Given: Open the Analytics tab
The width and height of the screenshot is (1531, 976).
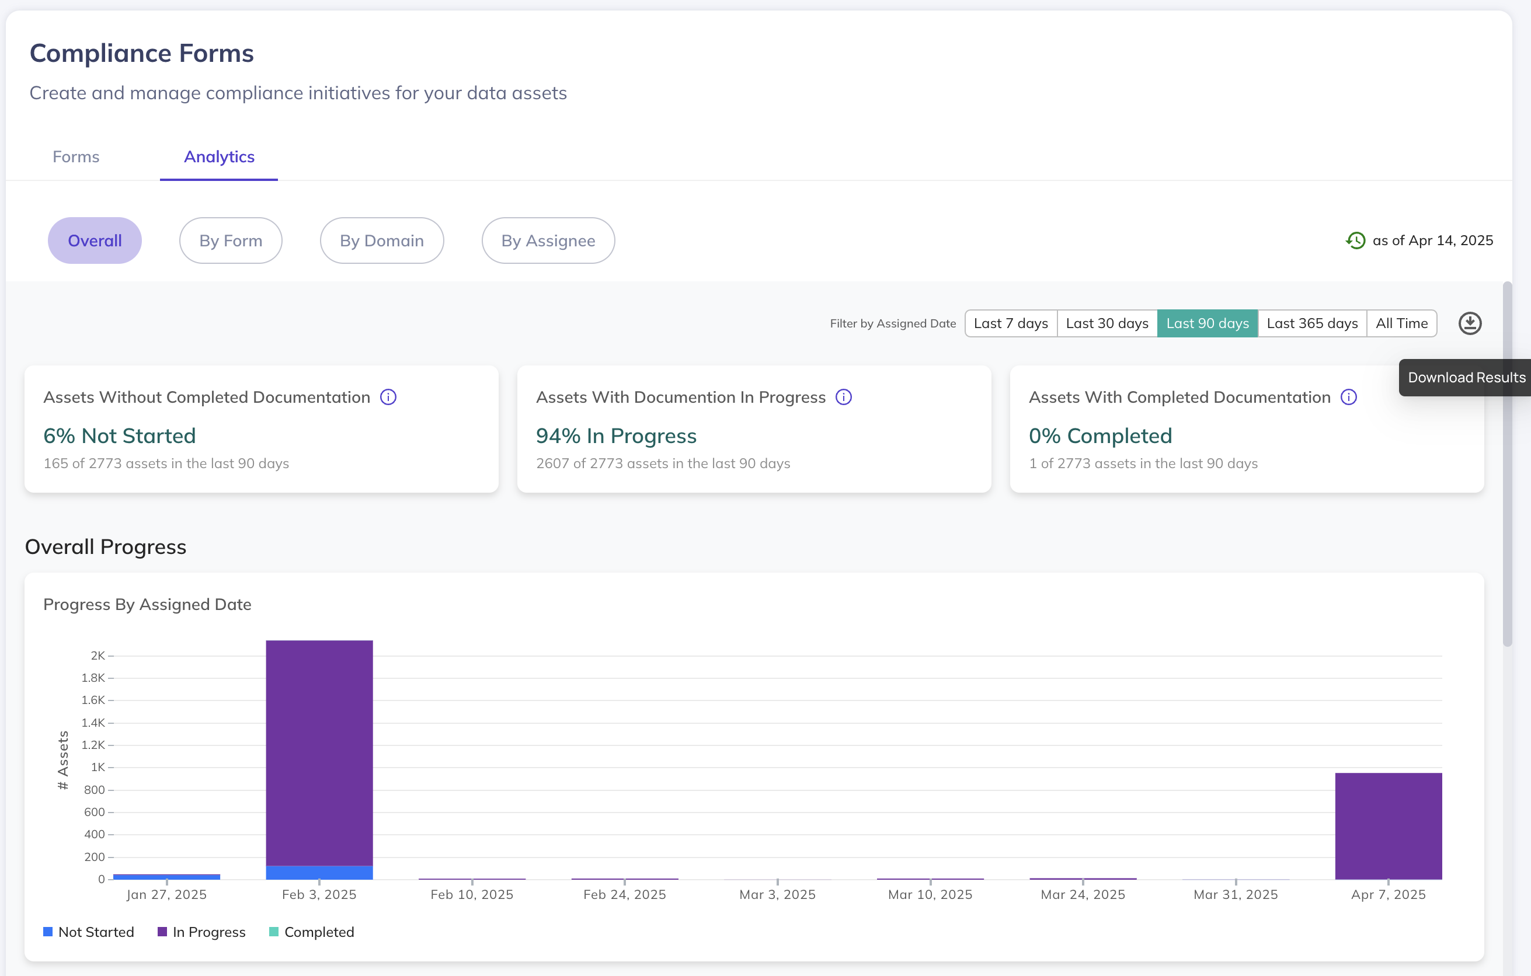Looking at the screenshot, I should [x=219, y=156].
